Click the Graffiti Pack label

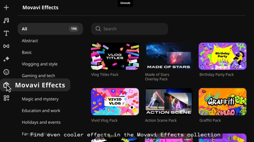(210, 120)
